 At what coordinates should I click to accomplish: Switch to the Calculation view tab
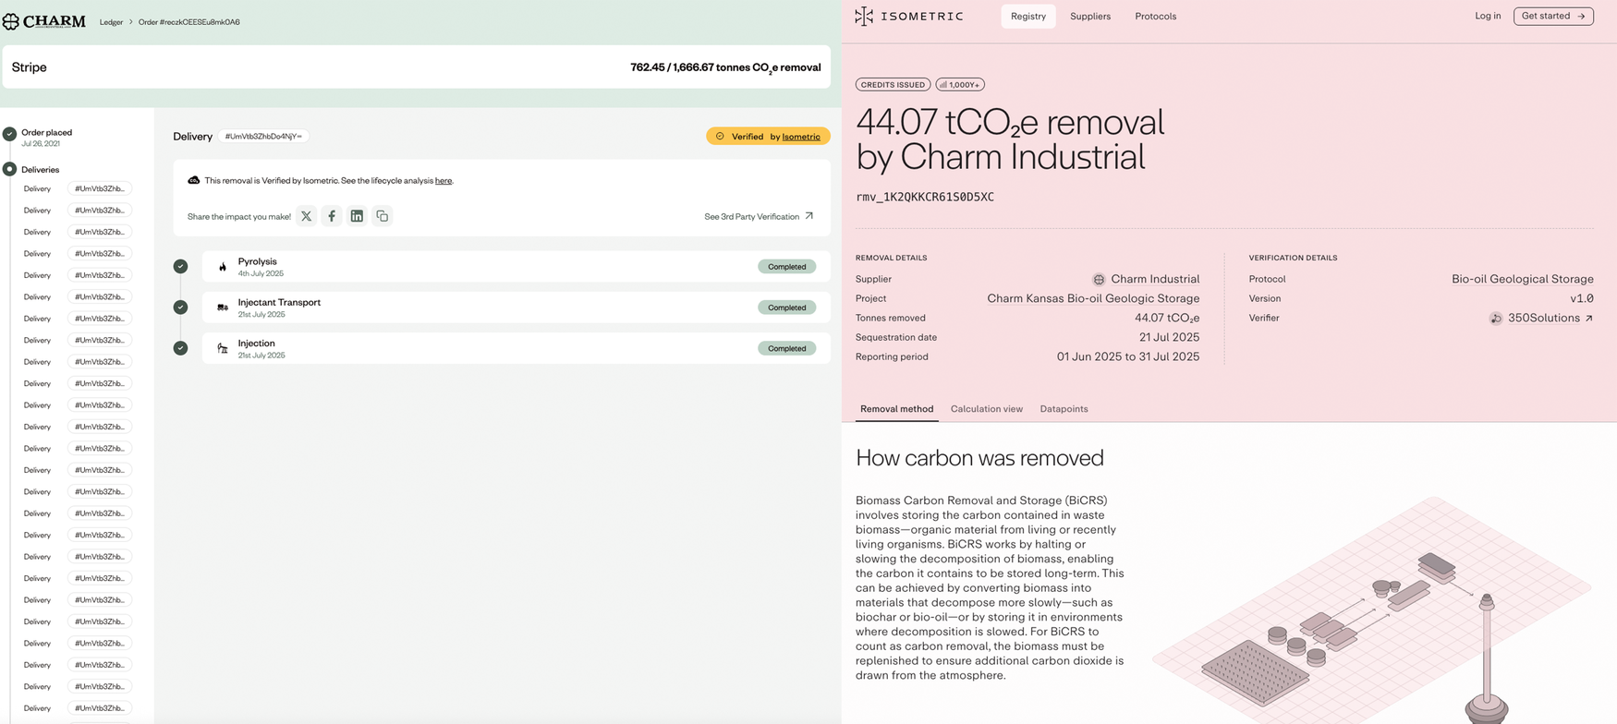click(x=986, y=409)
